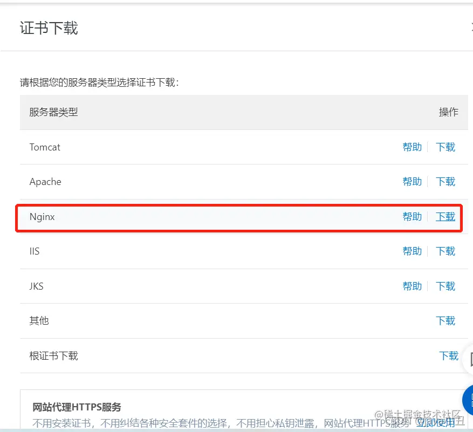473x432 pixels.
Task: Download the Nginx certificate
Action: [445, 217]
